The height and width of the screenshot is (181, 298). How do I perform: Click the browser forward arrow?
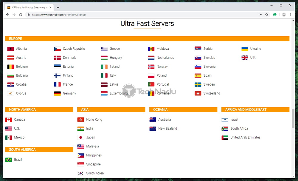[14, 15]
